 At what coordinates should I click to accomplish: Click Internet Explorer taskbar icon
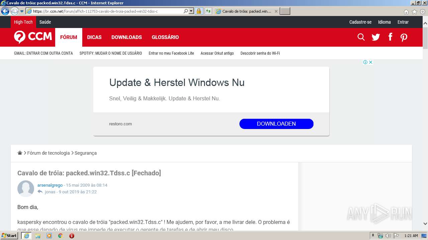click(x=26, y=236)
